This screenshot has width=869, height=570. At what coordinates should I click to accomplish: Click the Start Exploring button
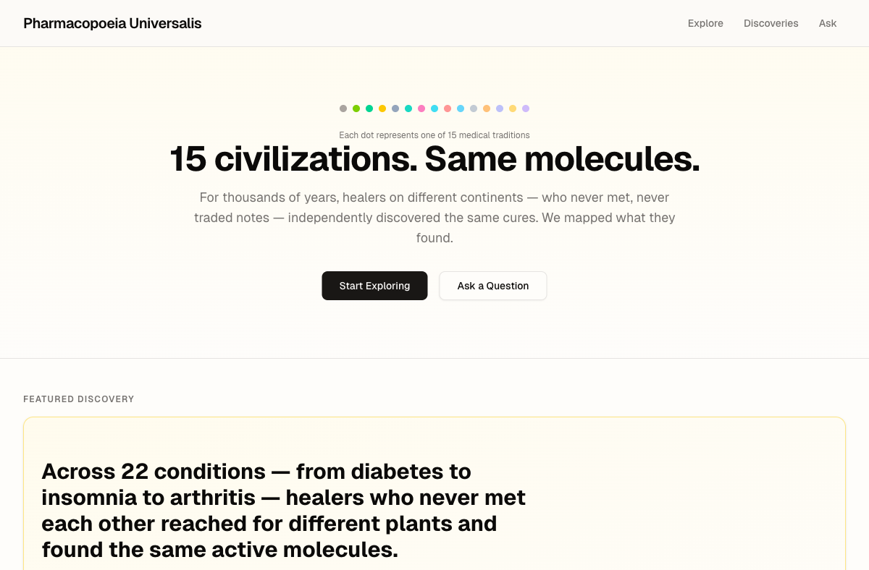click(374, 285)
